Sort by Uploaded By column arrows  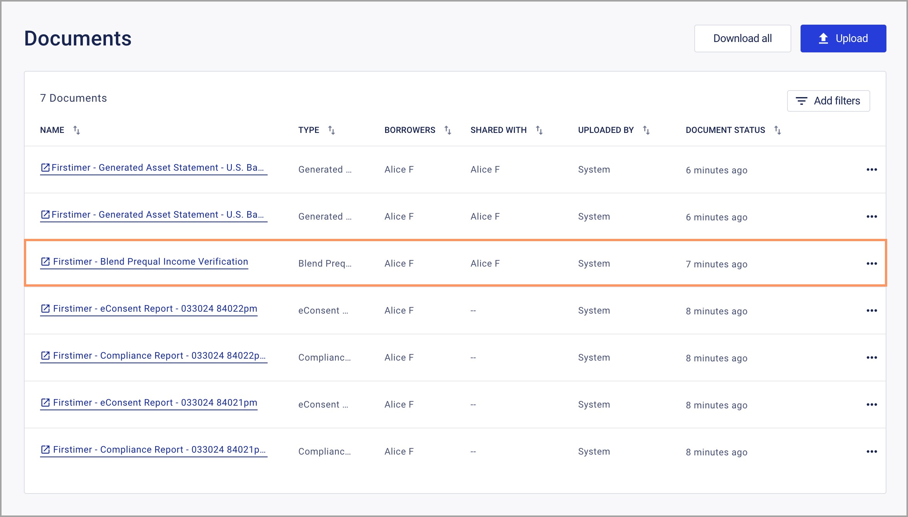point(646,130)
